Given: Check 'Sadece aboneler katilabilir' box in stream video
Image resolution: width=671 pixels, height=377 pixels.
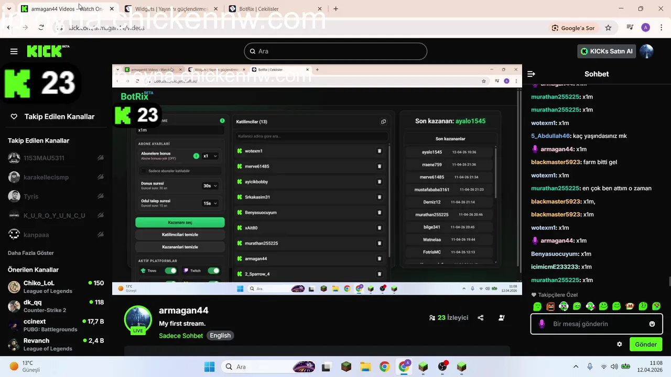Looking at the screenshot, I should (x=144, y=171).
